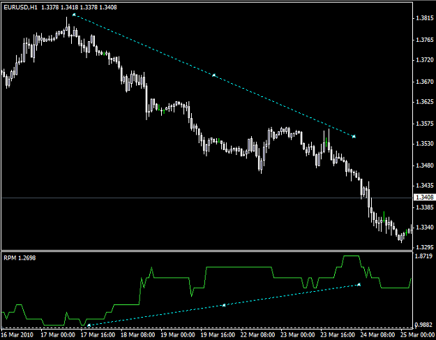Select the upper anchor of the price trendline

(74, 15)
